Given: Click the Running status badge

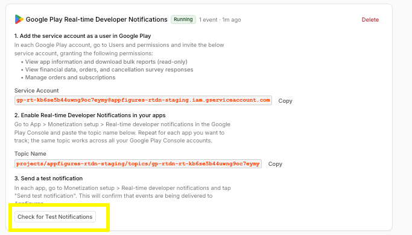Looking at the screenshot, I should (x=183, y=19).
